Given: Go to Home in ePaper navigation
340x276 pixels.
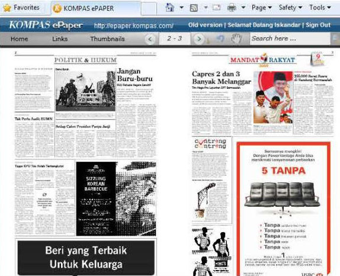Looking at the screenshot, I should pos(20,39).
